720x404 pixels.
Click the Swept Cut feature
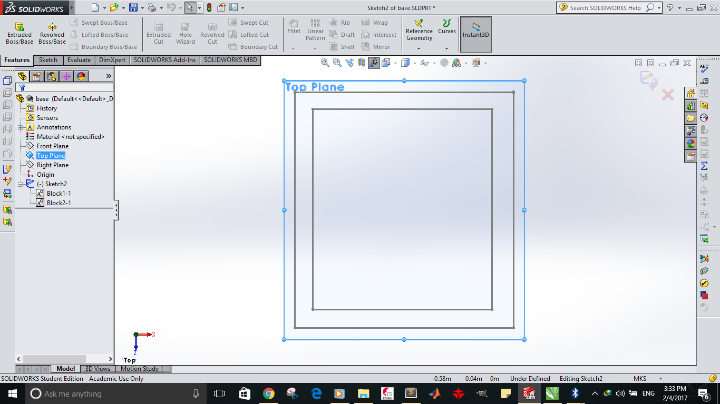coord(248,23)
